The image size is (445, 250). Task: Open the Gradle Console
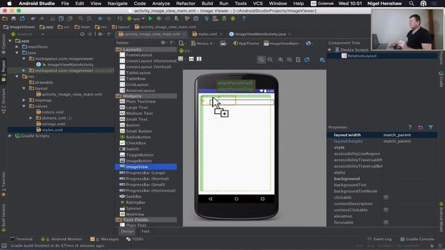(x=417, y=239)
